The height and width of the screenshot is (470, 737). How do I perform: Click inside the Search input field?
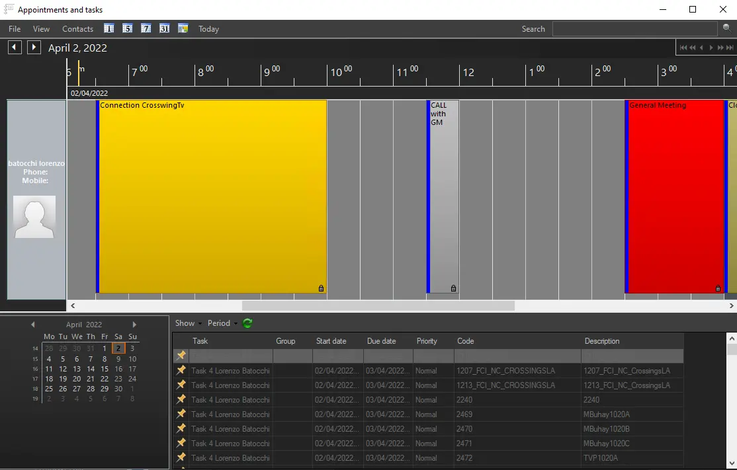[634, 29]
